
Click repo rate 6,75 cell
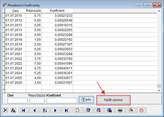point(34,68)
